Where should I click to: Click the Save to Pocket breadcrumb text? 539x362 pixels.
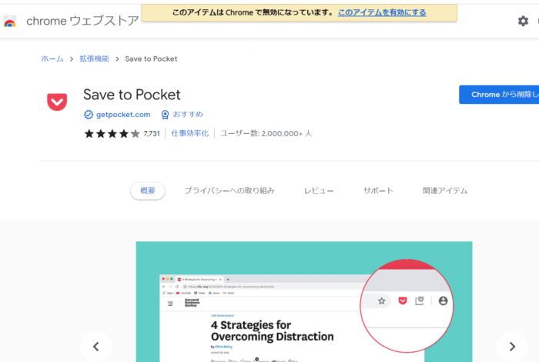point(151,59)
